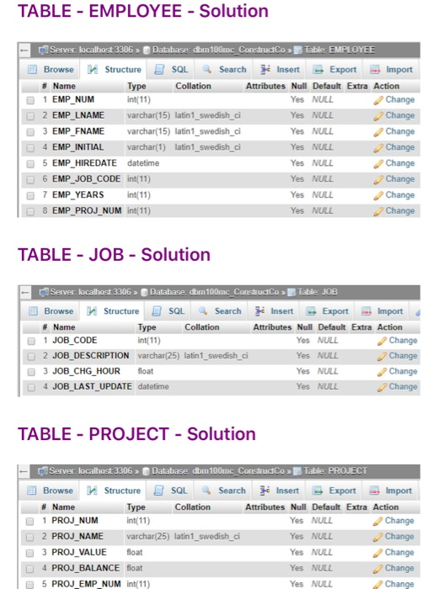Viewport: 438px width, 589px height.
Task: Open Export tab in EMPLOYEE table
Action: (335, 70)
